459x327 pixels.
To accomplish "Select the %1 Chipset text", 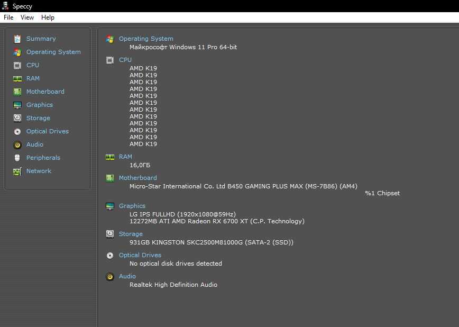I will (382, 193).
